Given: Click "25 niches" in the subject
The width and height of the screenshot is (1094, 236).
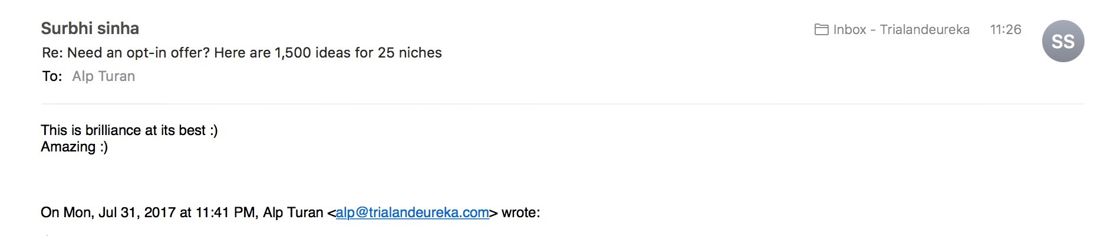Looking at the screenshot, I should [x=410, y=53].
